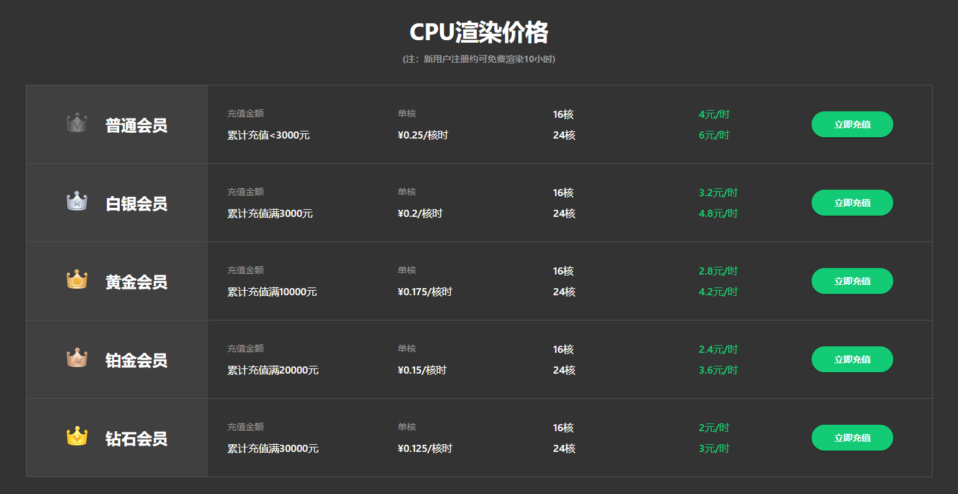Click the yellow diamond crown for 钻石会员
This screenshot has height=494, width=958.
[77, 436]
